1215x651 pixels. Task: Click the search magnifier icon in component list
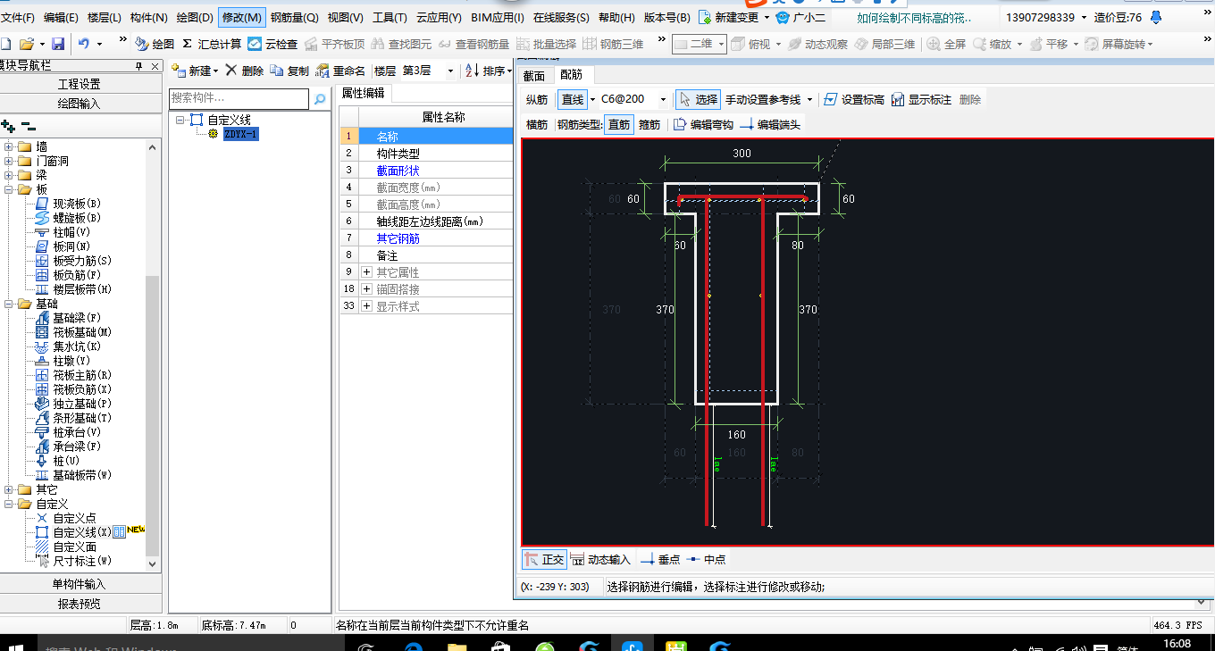tap(320, 99)
